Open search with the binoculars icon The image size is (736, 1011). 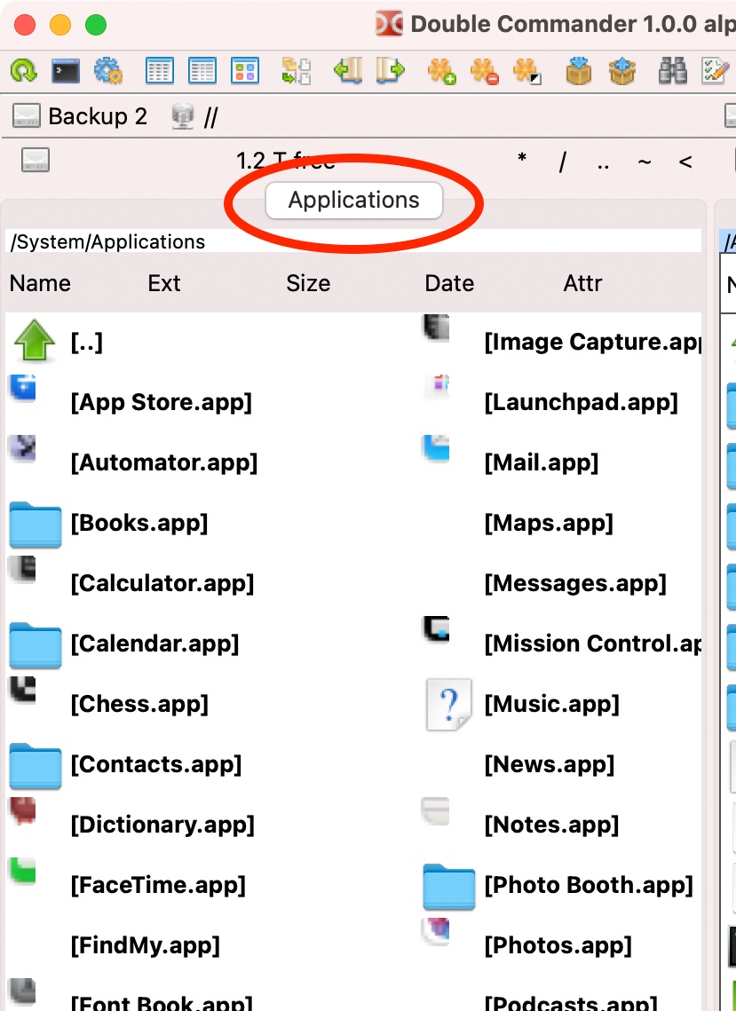click(673, 71)
